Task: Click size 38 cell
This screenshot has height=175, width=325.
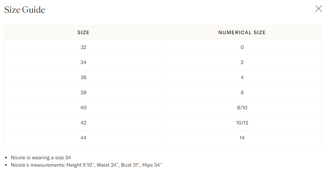Action: 84,93
